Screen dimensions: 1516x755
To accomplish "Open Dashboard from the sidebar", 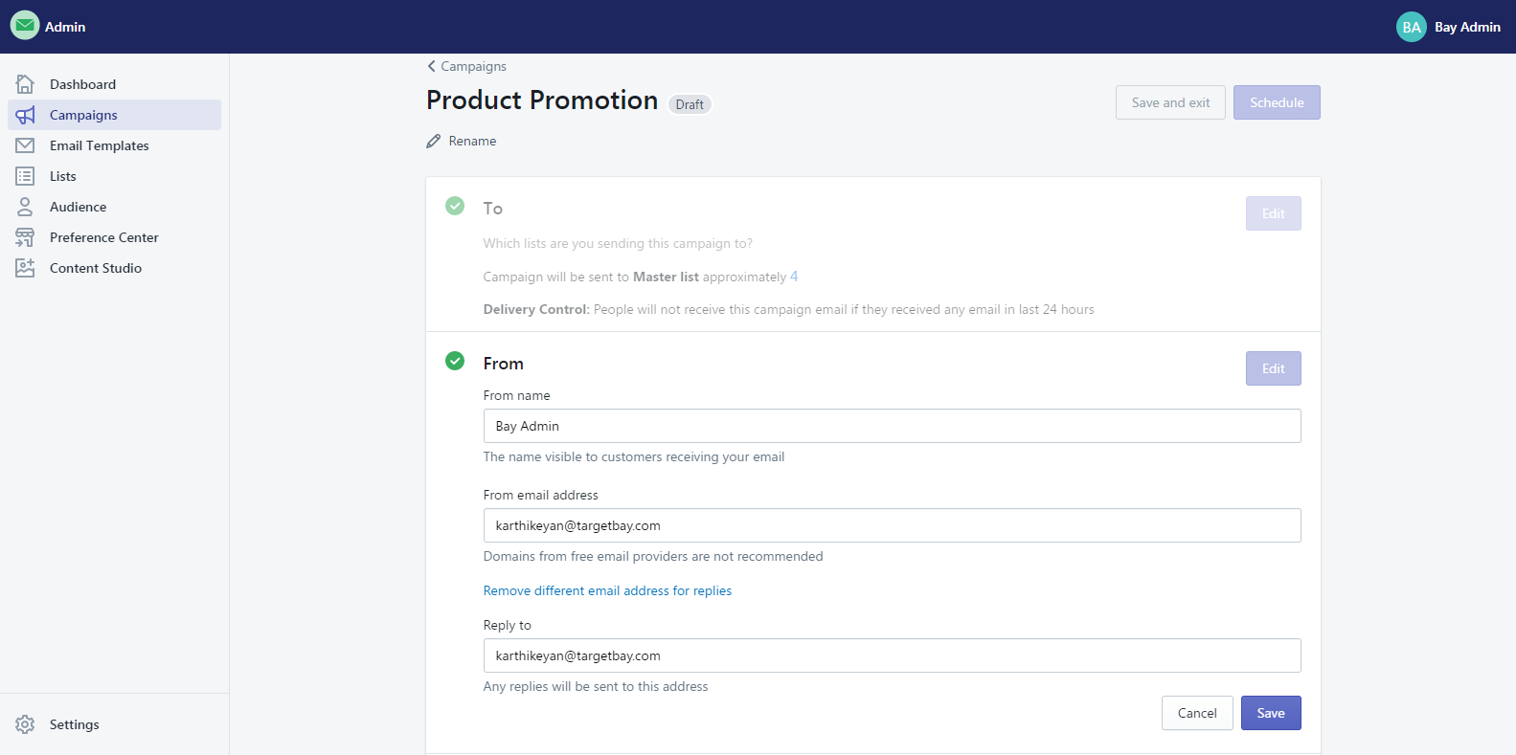I will (x=114, y=84).
